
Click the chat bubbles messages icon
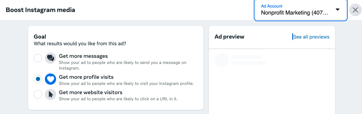[50, 58]
